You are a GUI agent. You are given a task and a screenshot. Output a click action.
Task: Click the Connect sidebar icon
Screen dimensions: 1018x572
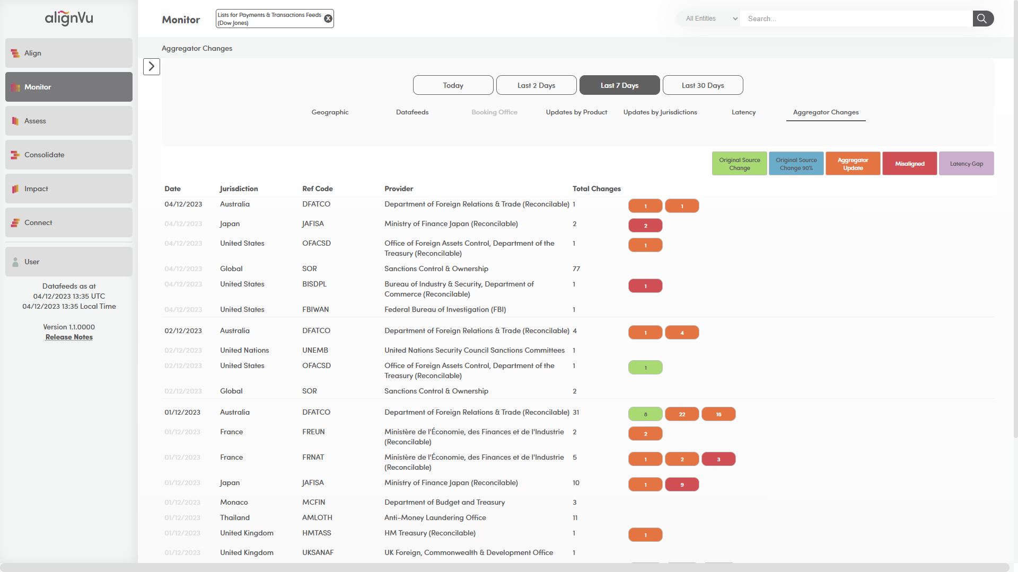(x=15, y=222)
